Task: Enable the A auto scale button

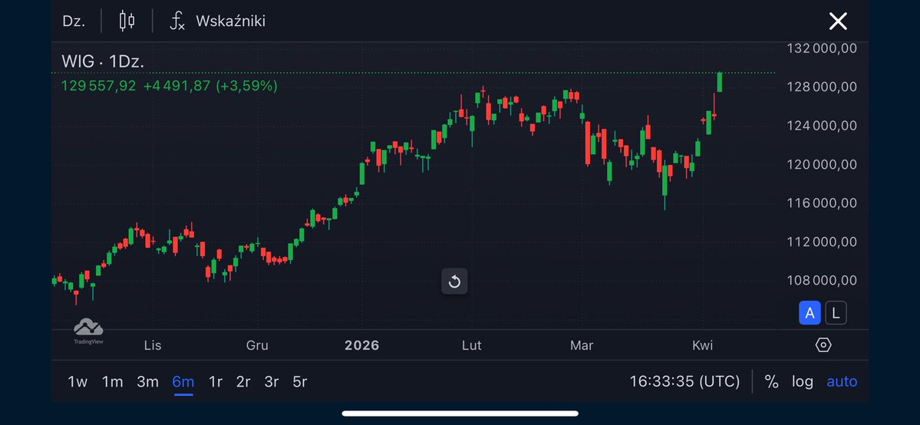Action: coord(810,313)
